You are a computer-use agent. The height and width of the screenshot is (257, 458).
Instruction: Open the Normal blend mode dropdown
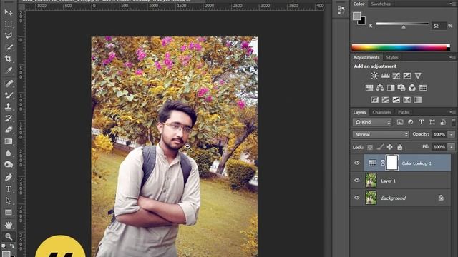point(381,134)
